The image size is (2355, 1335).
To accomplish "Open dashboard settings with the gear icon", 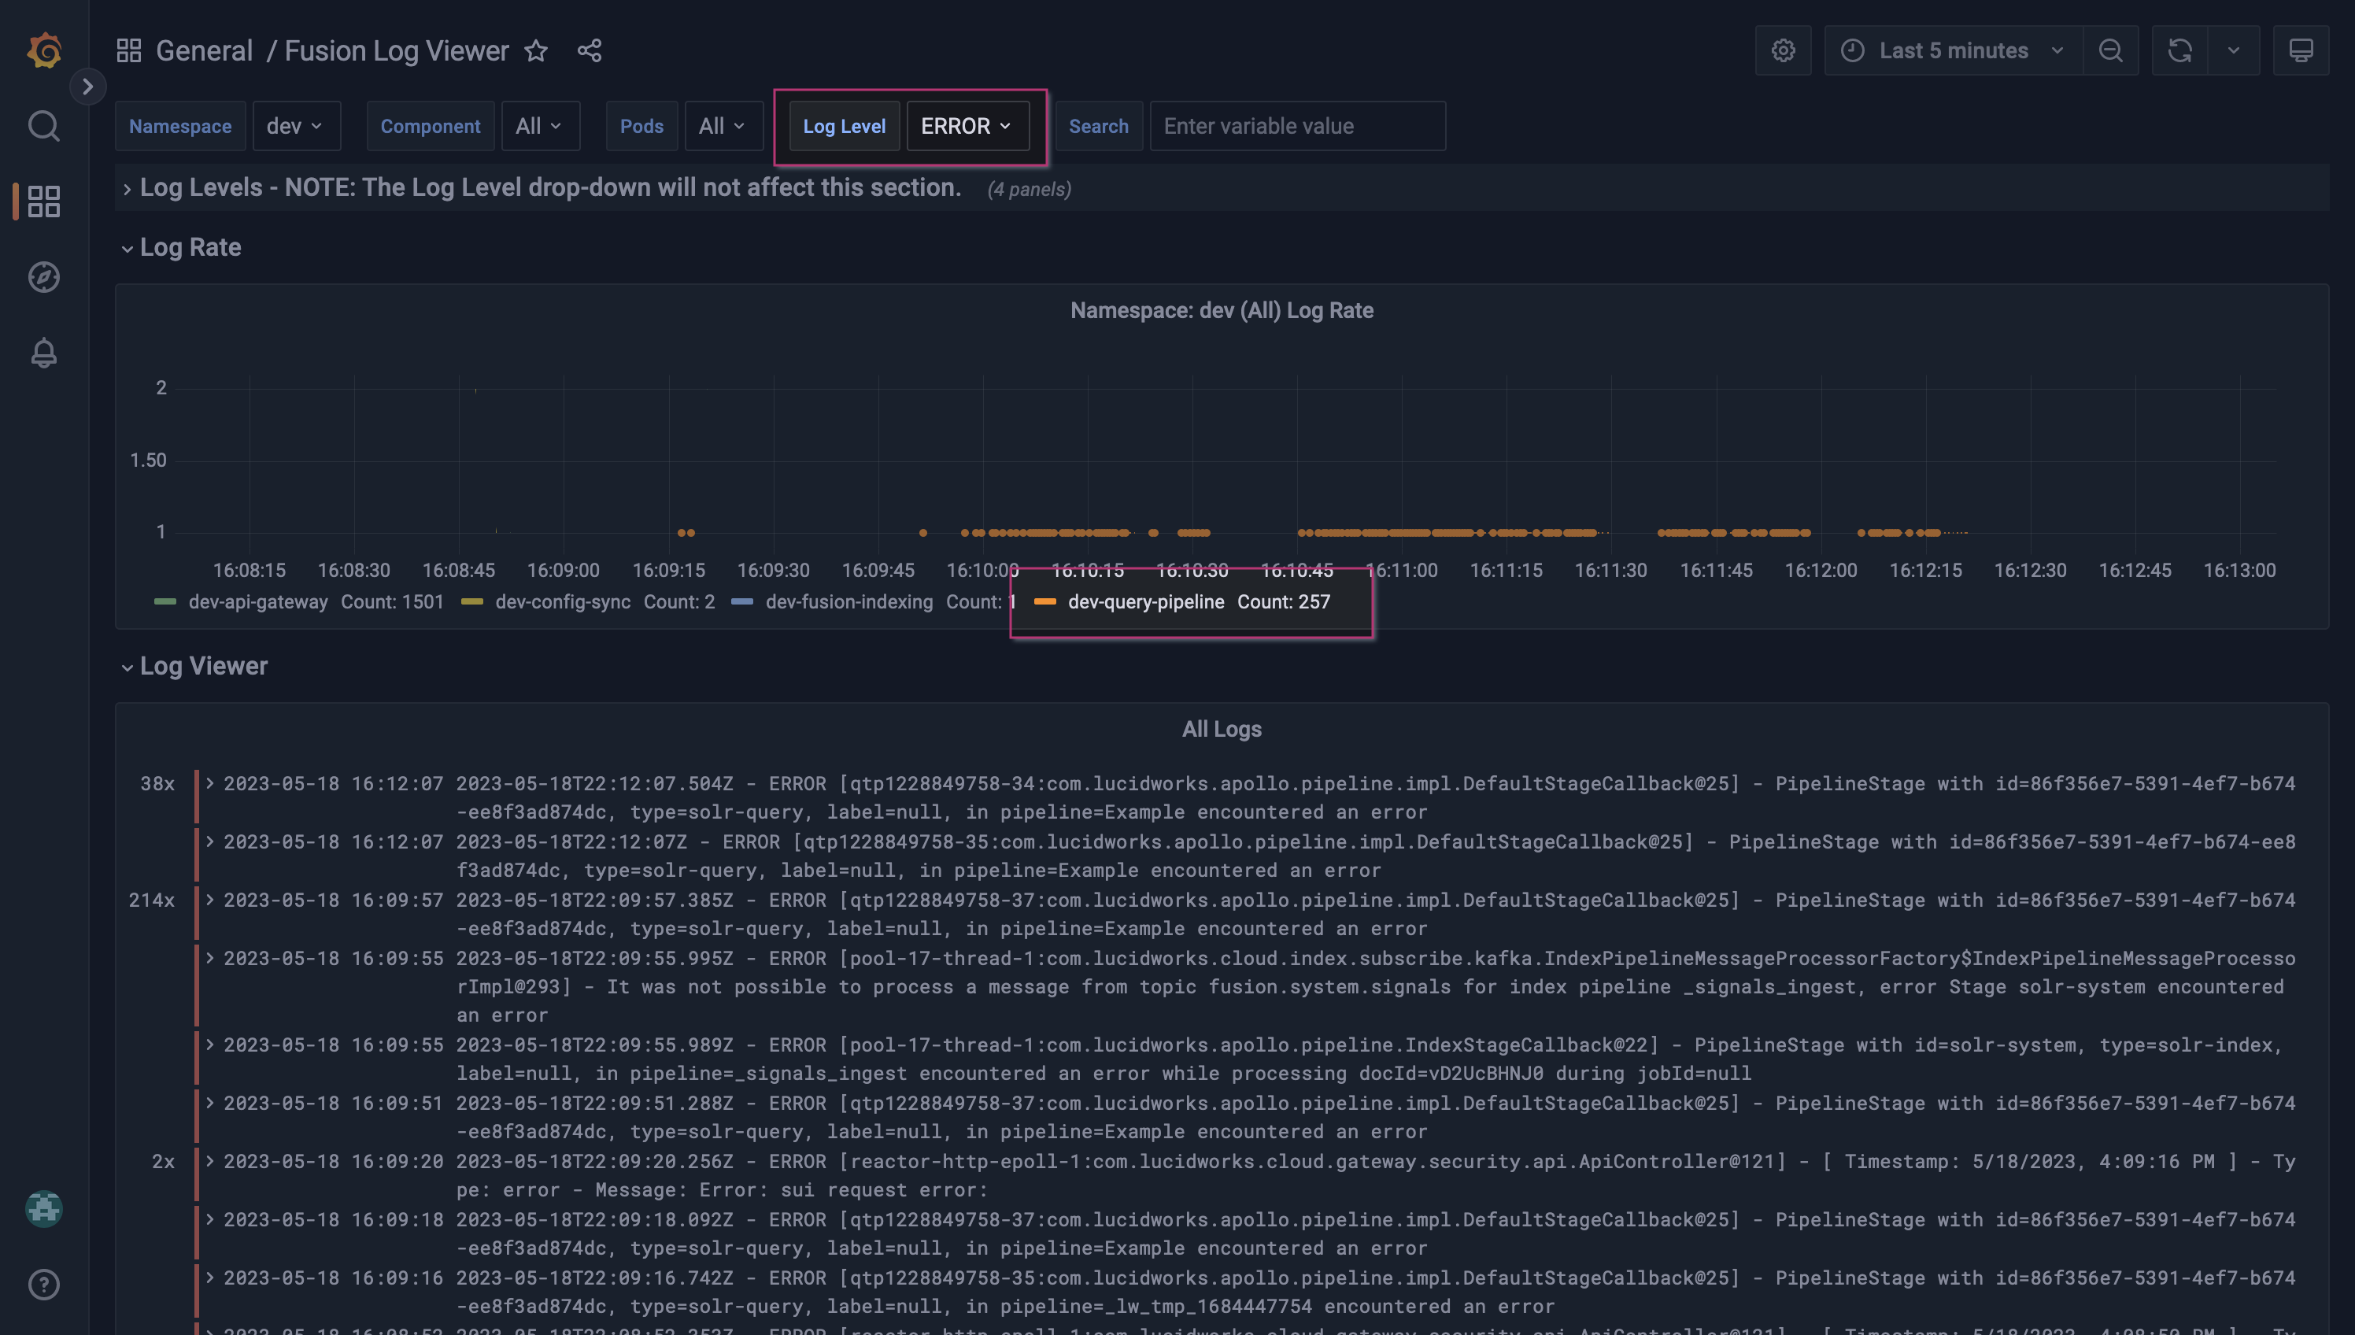I will 1782,50.
